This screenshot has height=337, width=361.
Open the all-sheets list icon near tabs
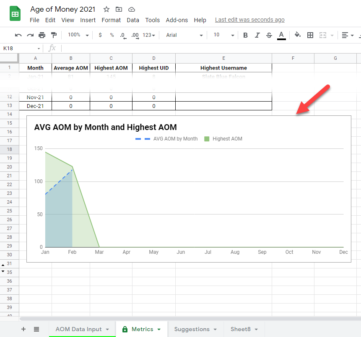[x=36, y=329]
